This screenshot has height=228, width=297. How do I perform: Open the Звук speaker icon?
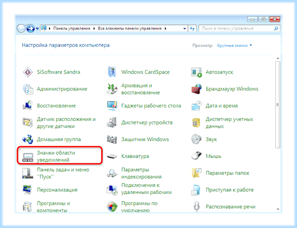tap(197, 139)
